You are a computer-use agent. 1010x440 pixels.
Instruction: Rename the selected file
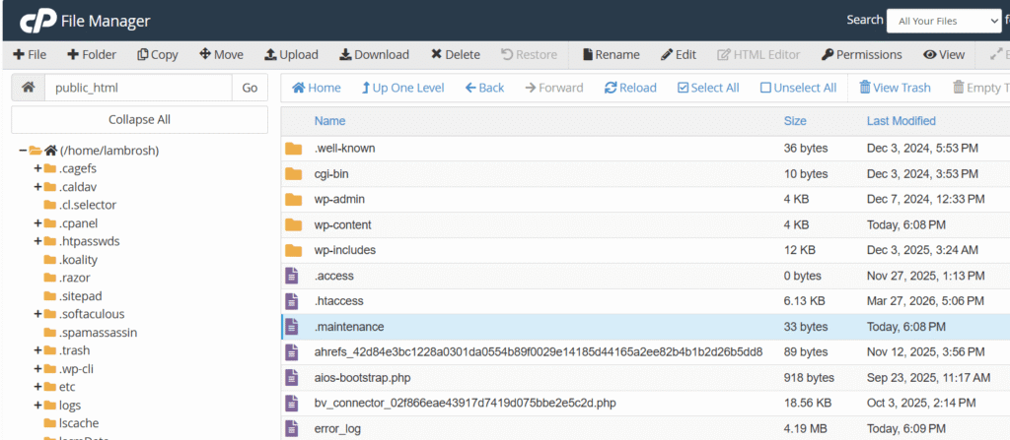coord(611,55)
